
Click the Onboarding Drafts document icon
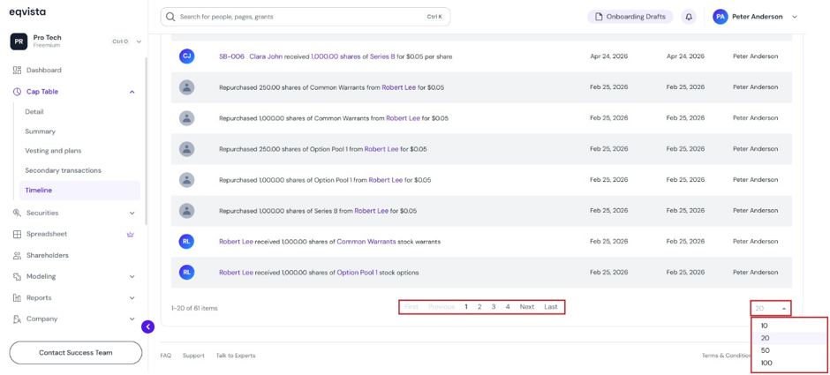point(600,17)
